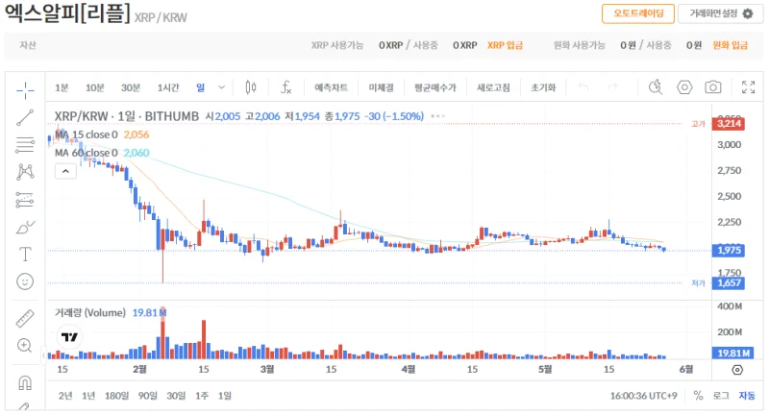Select the forecast position tool
Image resolution: width=769 pixels, height=415 pixels.
[x=25, y=200]
